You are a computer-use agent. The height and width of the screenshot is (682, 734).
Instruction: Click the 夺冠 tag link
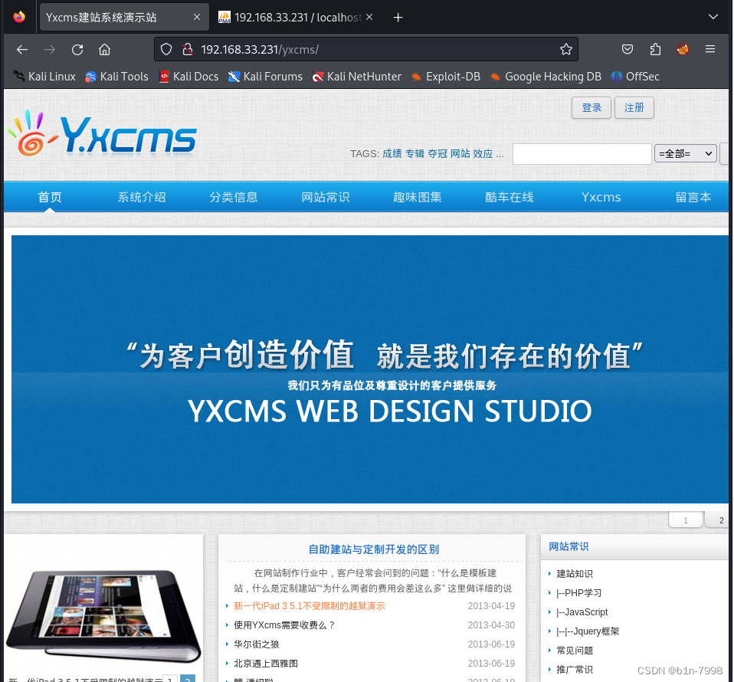[x=437, y=153]
